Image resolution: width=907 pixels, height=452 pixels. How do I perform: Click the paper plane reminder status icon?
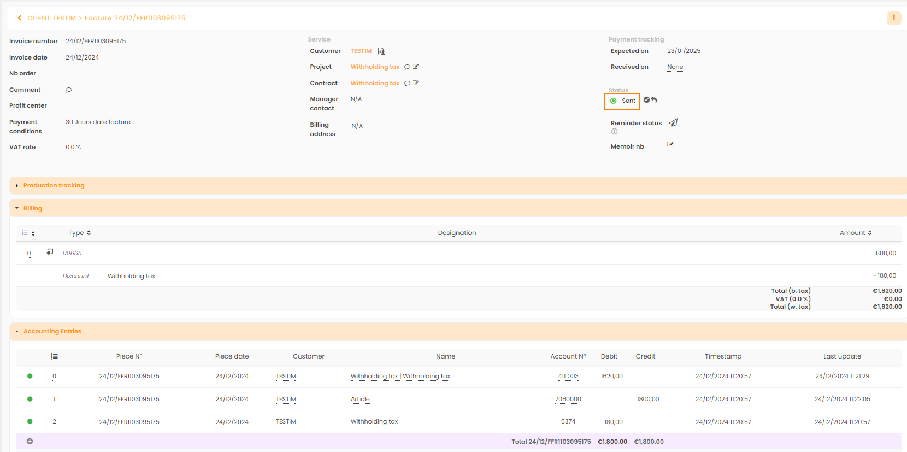coord(673,123)
